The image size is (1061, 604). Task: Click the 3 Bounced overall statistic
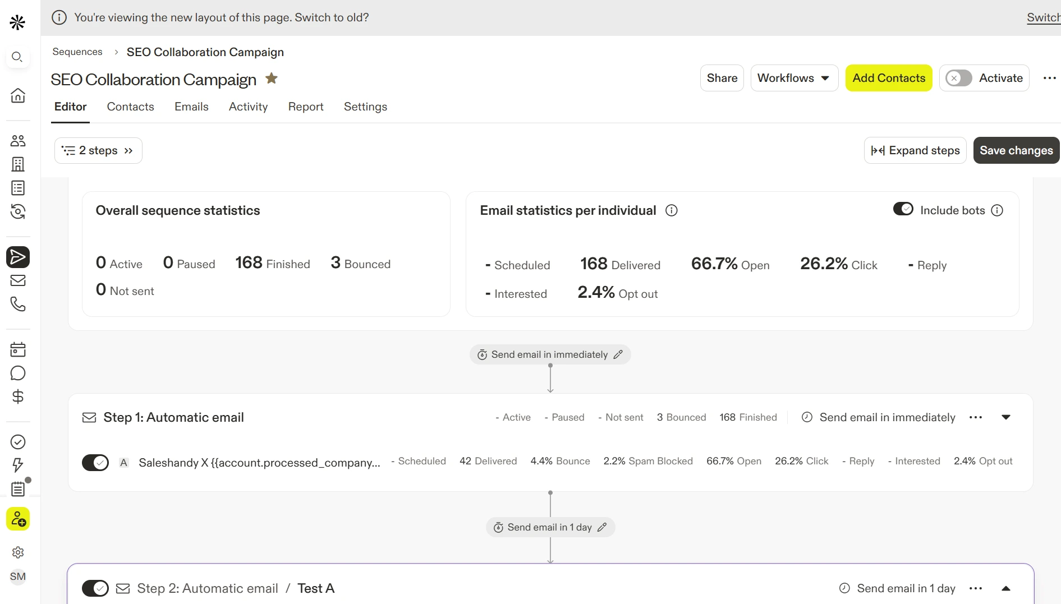[x=361, y=263]
